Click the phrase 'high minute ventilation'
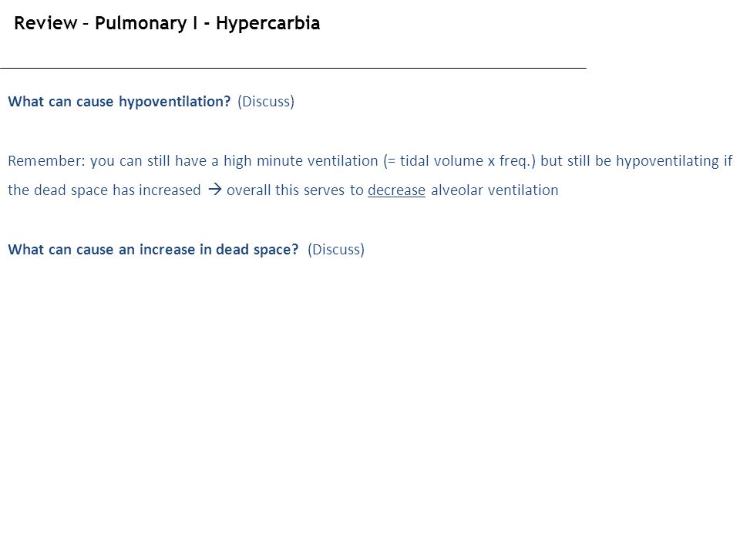The width and height of the screenshot is (740, 555). click(x=301, y=161)
